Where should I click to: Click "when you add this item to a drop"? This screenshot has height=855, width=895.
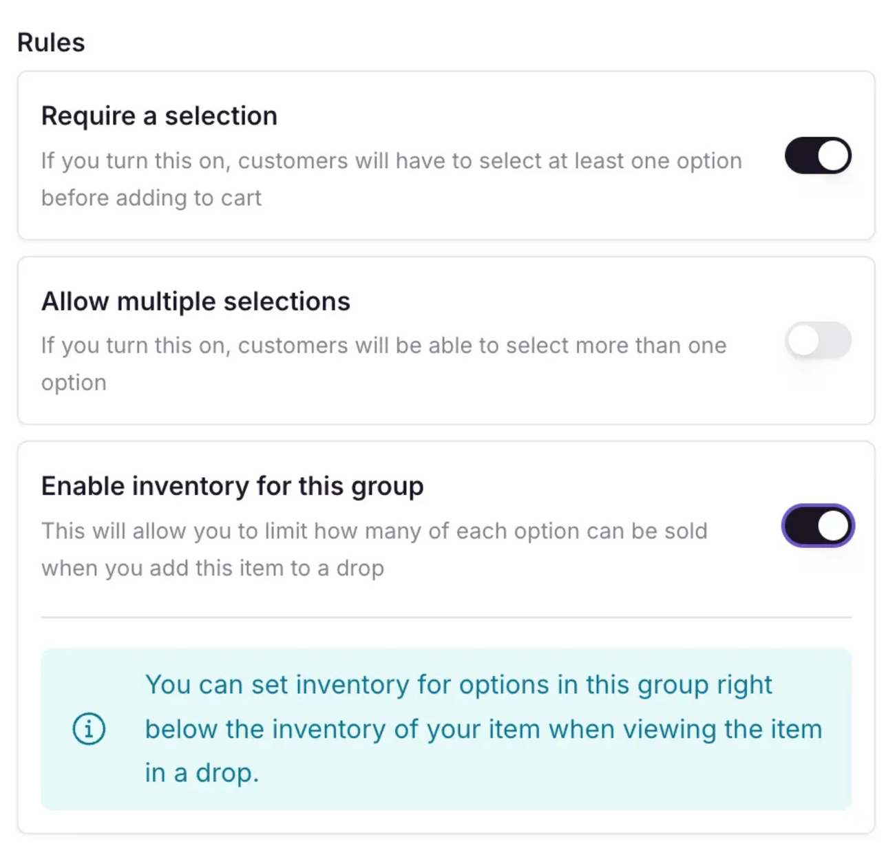point(213,569)
